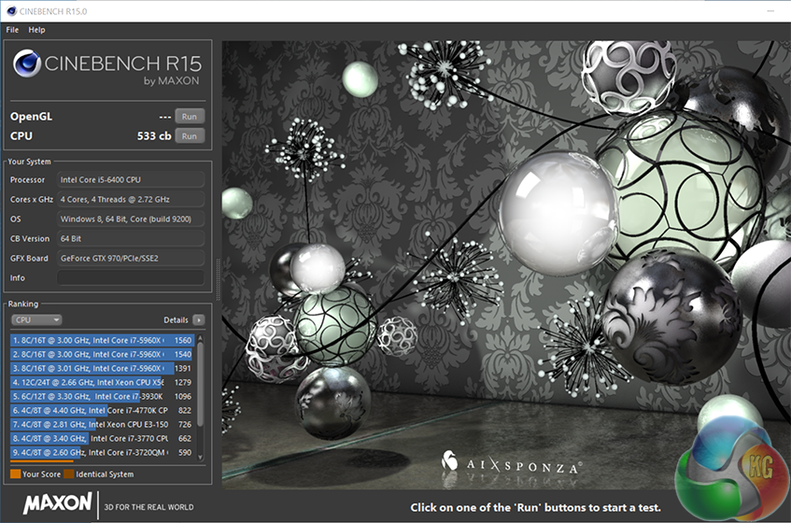
Task: Click the Identical System color swatch
Action: click(69, 474)
